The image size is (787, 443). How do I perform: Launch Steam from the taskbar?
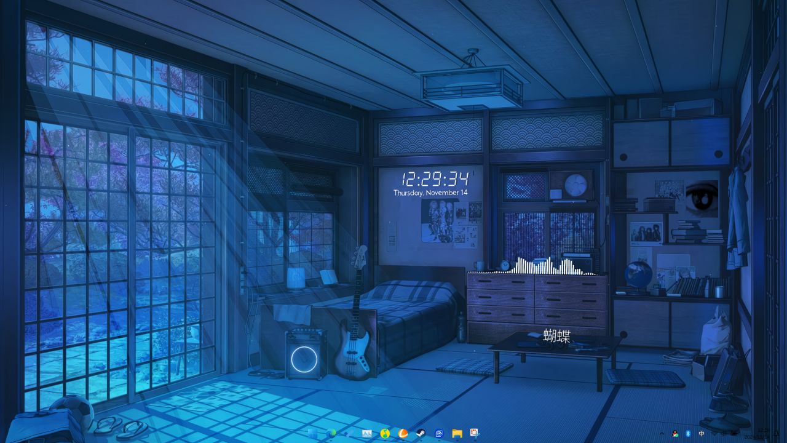[x=421, y=434]
